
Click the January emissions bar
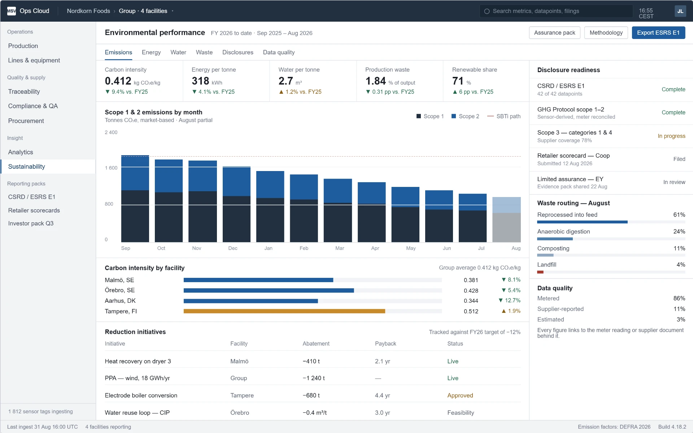[x=270, y=207]
